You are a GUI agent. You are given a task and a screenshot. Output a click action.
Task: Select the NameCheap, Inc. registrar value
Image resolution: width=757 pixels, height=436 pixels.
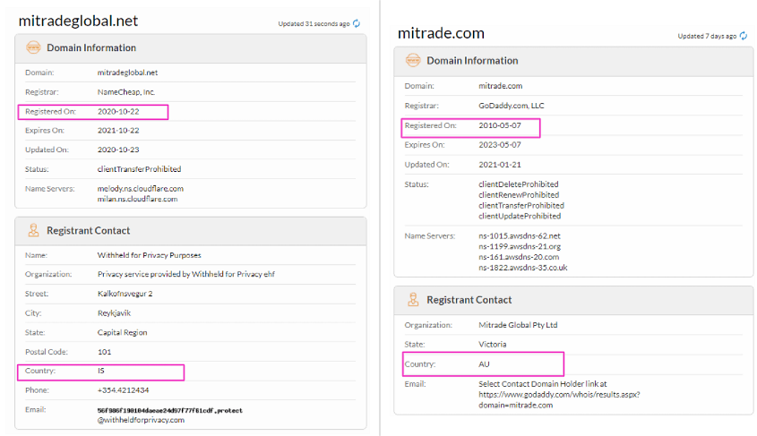(x=125, y=91)
